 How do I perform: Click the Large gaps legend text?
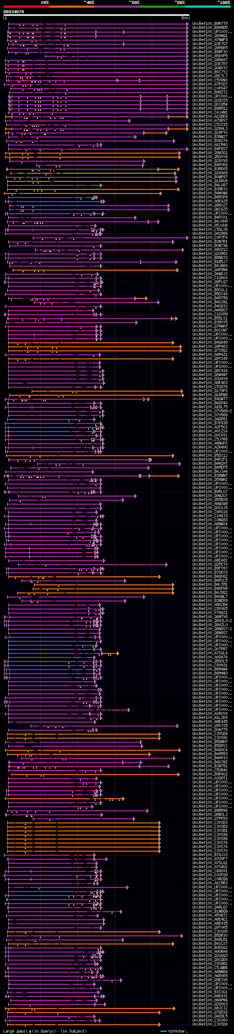coord(45,1031)
